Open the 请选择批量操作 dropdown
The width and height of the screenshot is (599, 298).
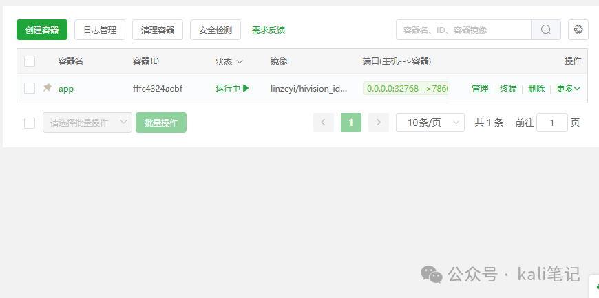[87, 123]
